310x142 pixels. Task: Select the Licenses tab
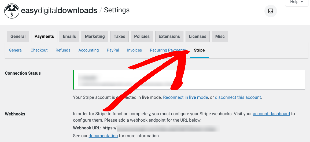tap(198, 37)
